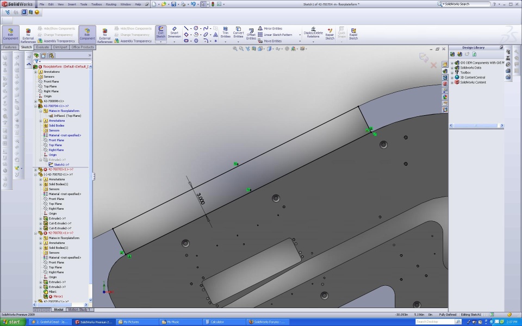Select the Trim Entities tool
The image size is (522, 326).
pyautogui.click(x=225, y=32)
